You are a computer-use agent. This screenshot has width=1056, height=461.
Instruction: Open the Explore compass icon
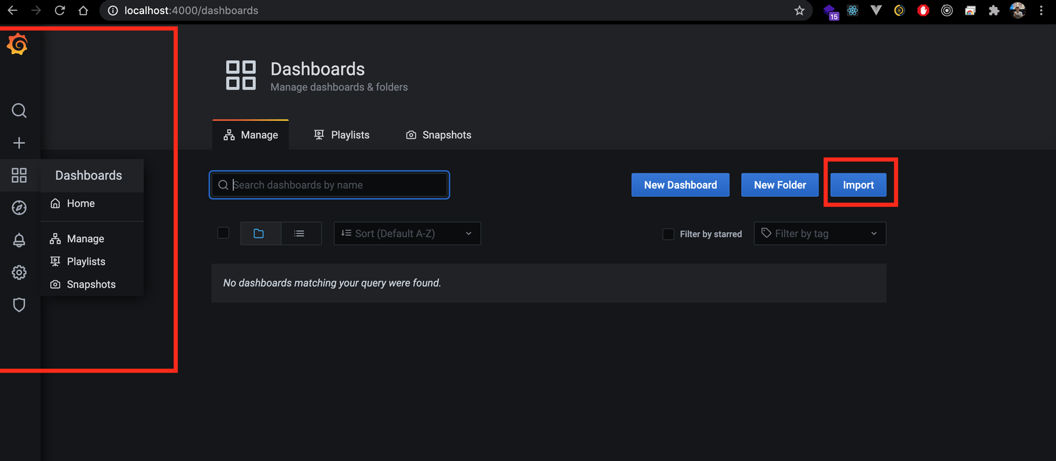tap(19, 208)
